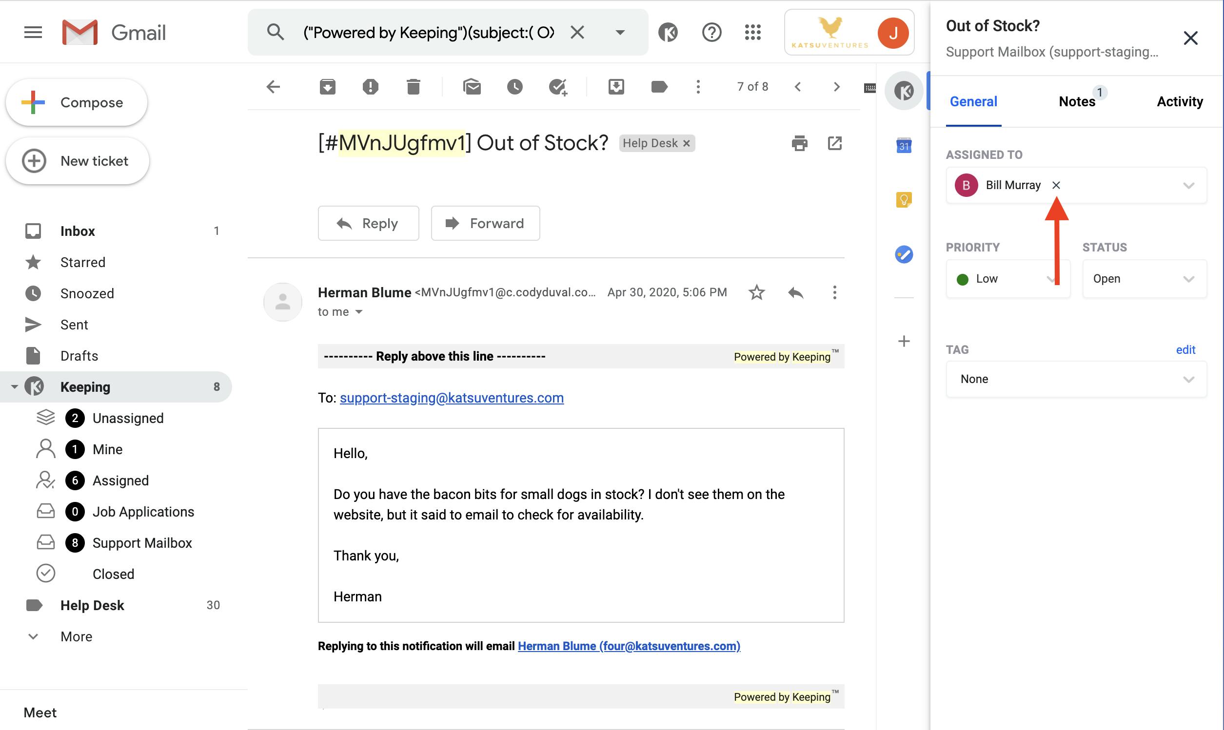Expand the 'to me' recipient details
Screen dimensions: 1224x730
point(359,312)
